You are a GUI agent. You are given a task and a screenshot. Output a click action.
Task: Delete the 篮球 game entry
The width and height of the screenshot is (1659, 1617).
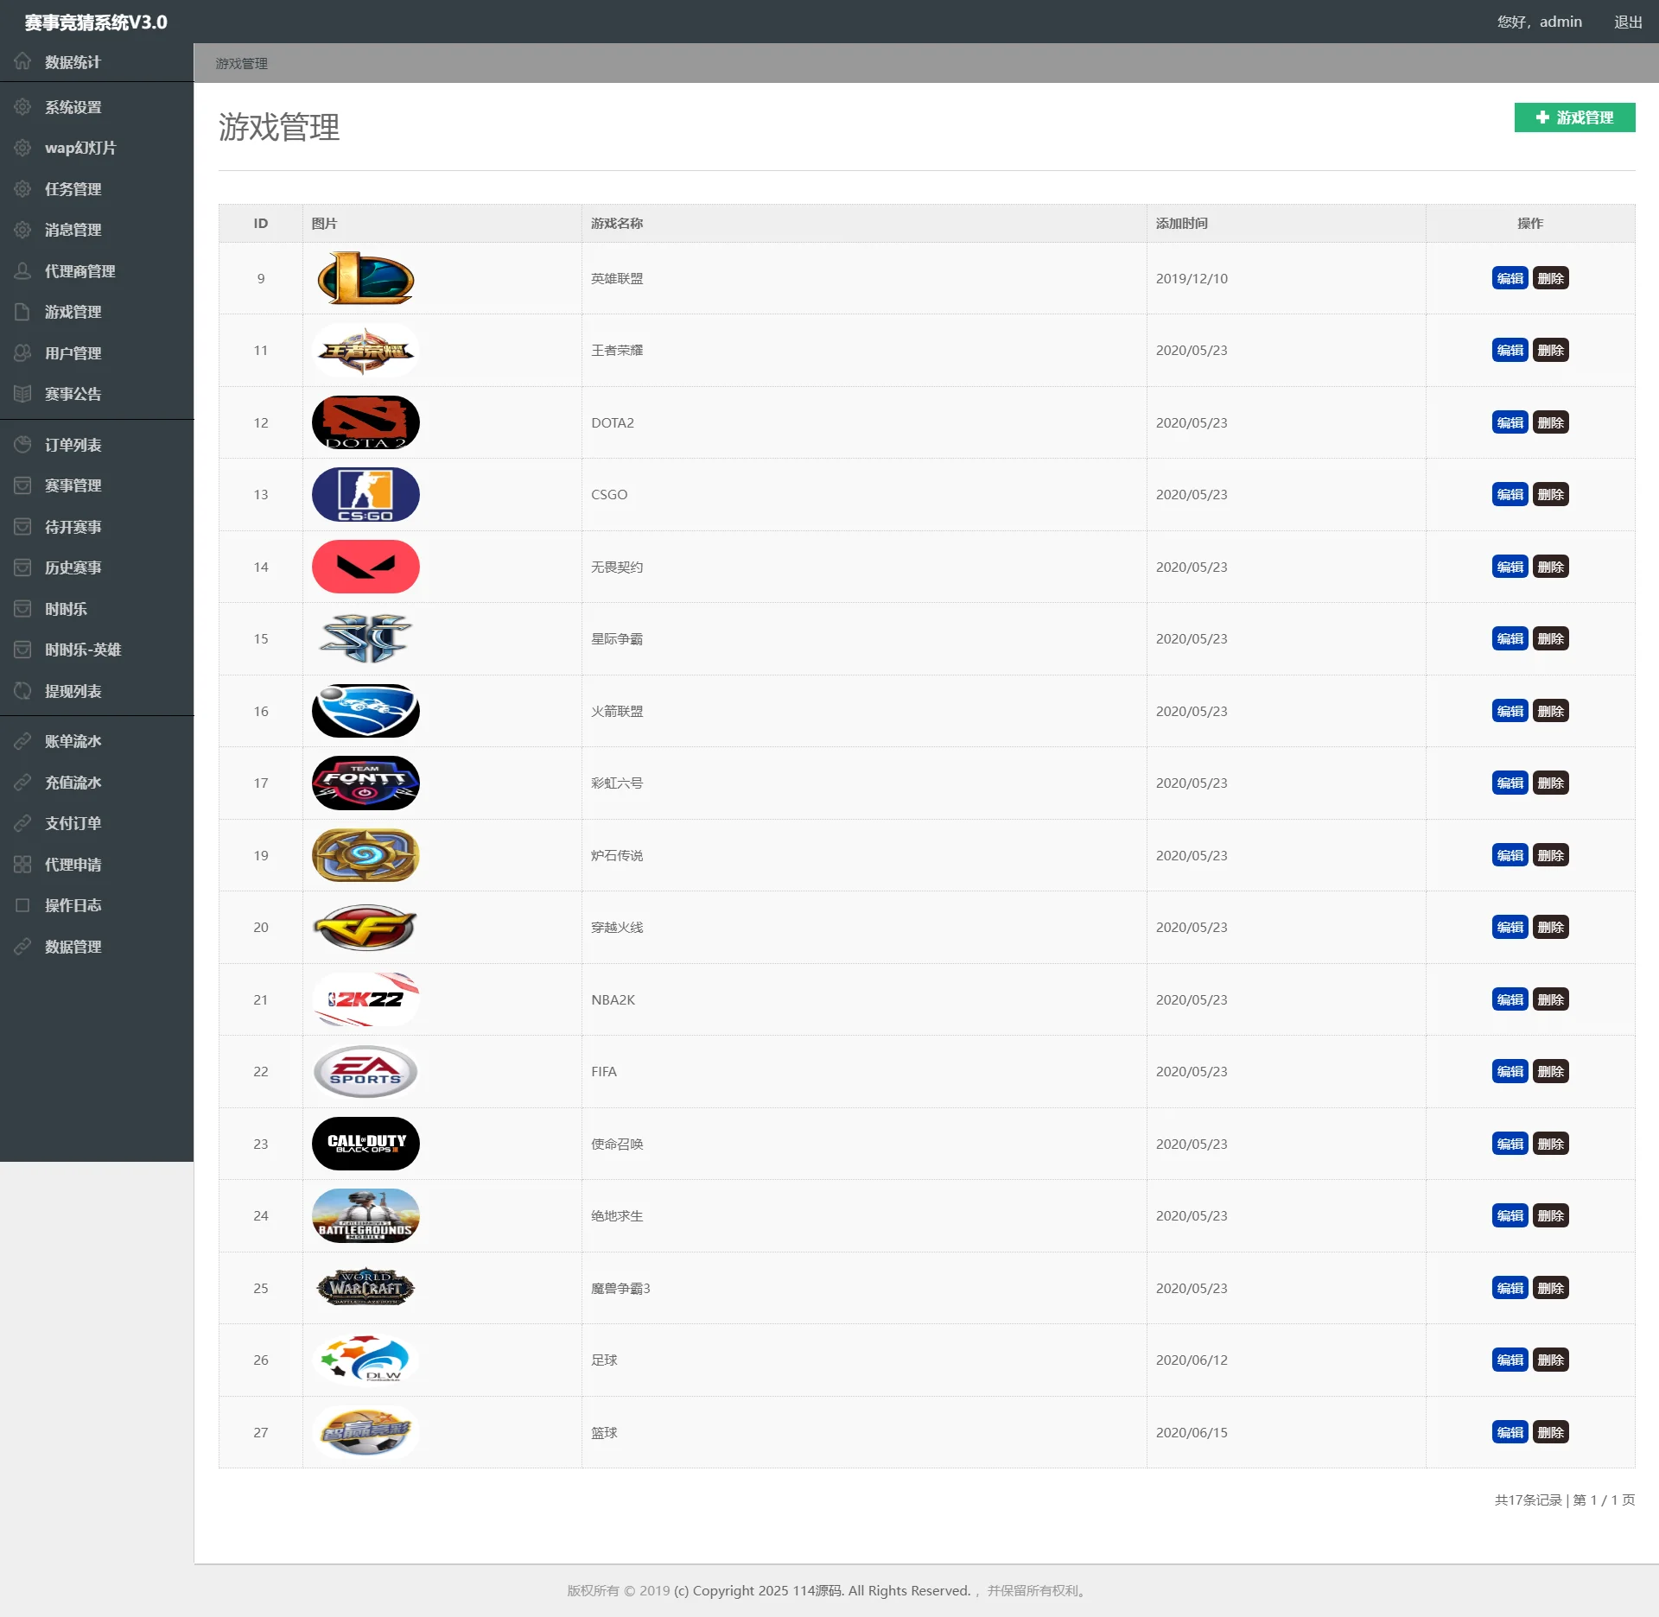click(x=1550, y=1432)
